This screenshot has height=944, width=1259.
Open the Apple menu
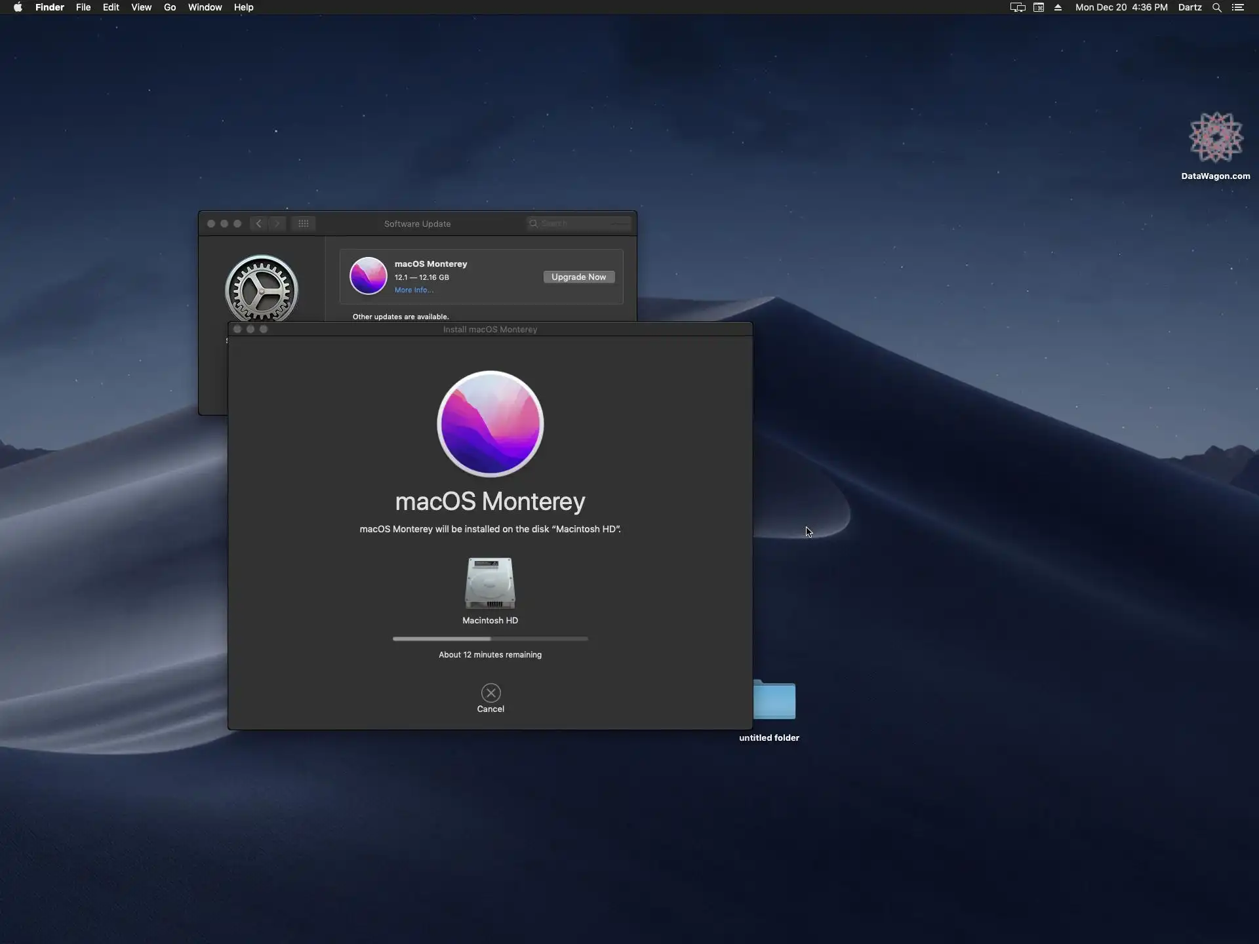[18, 7]
